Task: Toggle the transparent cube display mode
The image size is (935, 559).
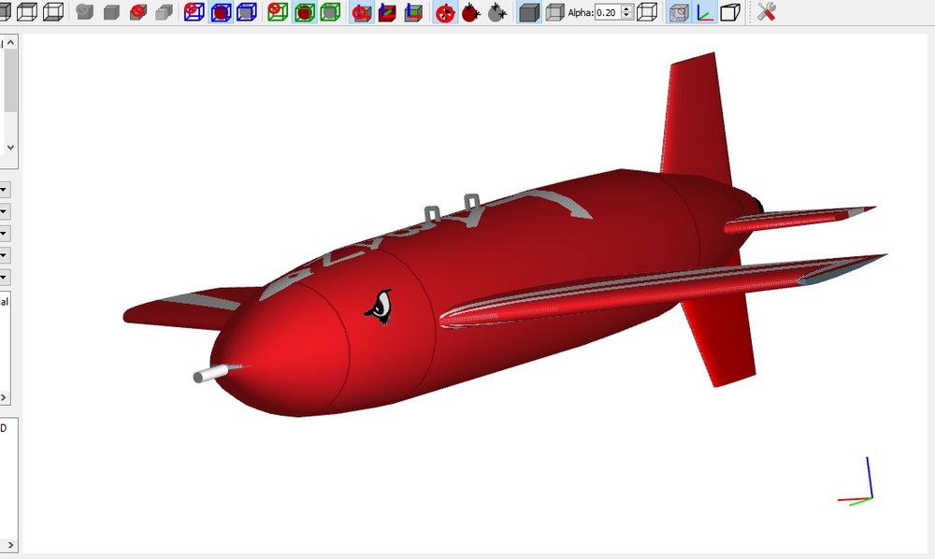Action: tap(554, 12)
